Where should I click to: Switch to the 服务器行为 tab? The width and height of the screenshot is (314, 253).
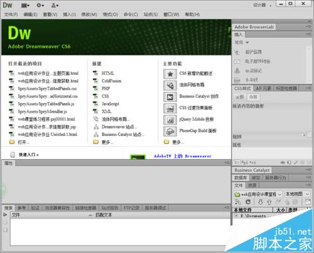click(x=276, y=178)
